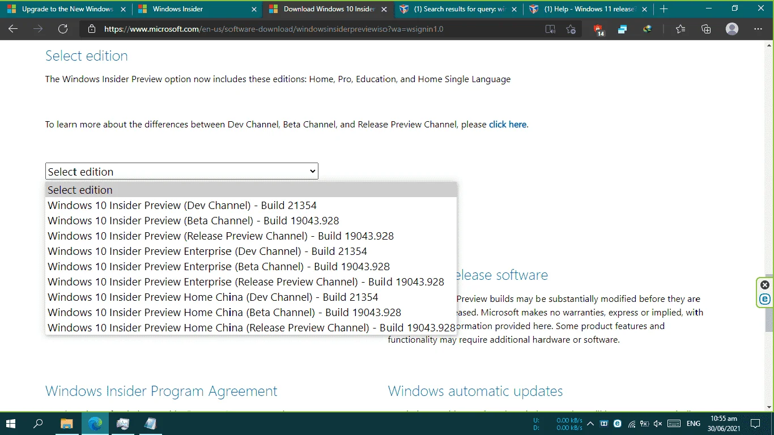Select Enterprise (Beta Channel) Build 19043.928
This screenshot has width=774, height=435.
pyautogui.click(x=251, y=266)
